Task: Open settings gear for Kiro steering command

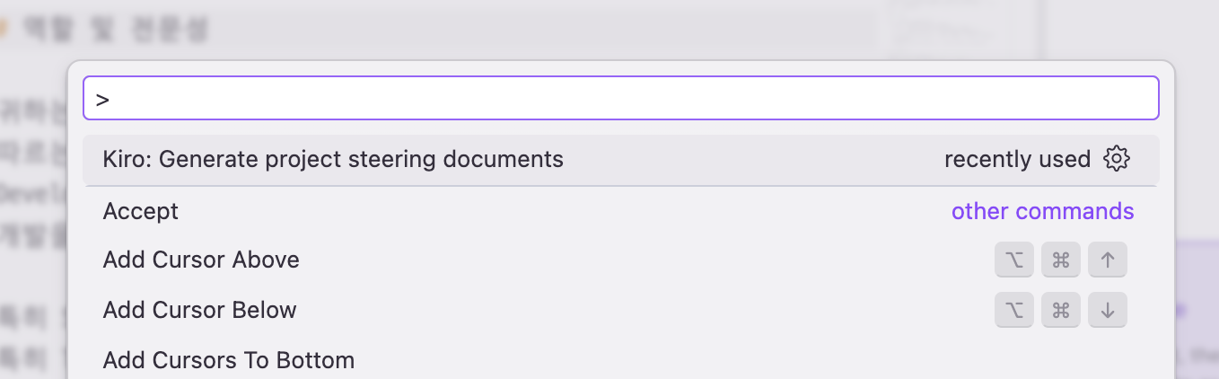Action: coord(1117,159)
